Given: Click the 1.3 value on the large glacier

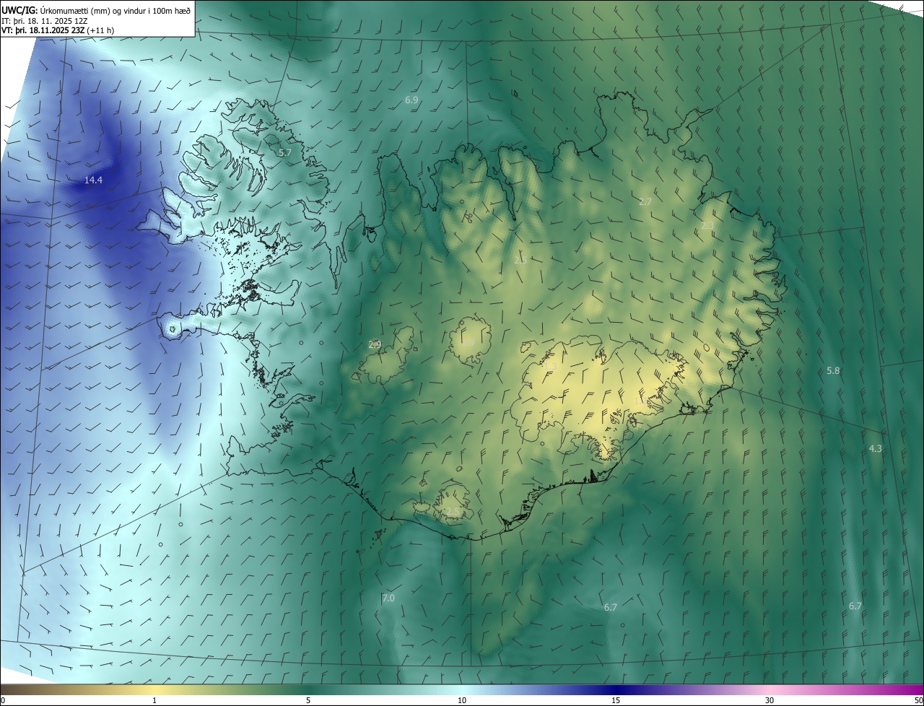Looking at the screenshot, I should 551,366.
